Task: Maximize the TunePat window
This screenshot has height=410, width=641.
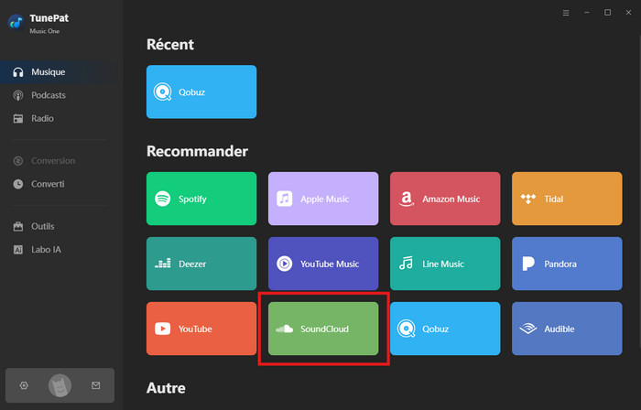Action: point(608,13)
